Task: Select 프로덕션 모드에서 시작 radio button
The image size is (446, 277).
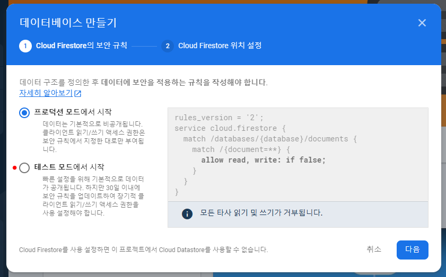Action: (24, 113)
